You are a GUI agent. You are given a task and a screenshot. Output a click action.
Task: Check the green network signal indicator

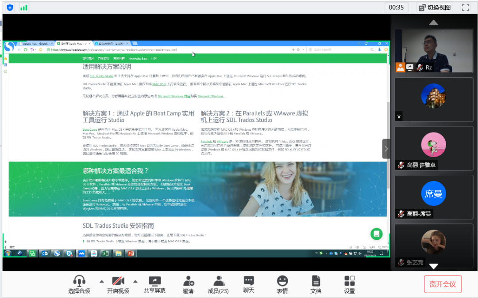[x=24, y=8]
